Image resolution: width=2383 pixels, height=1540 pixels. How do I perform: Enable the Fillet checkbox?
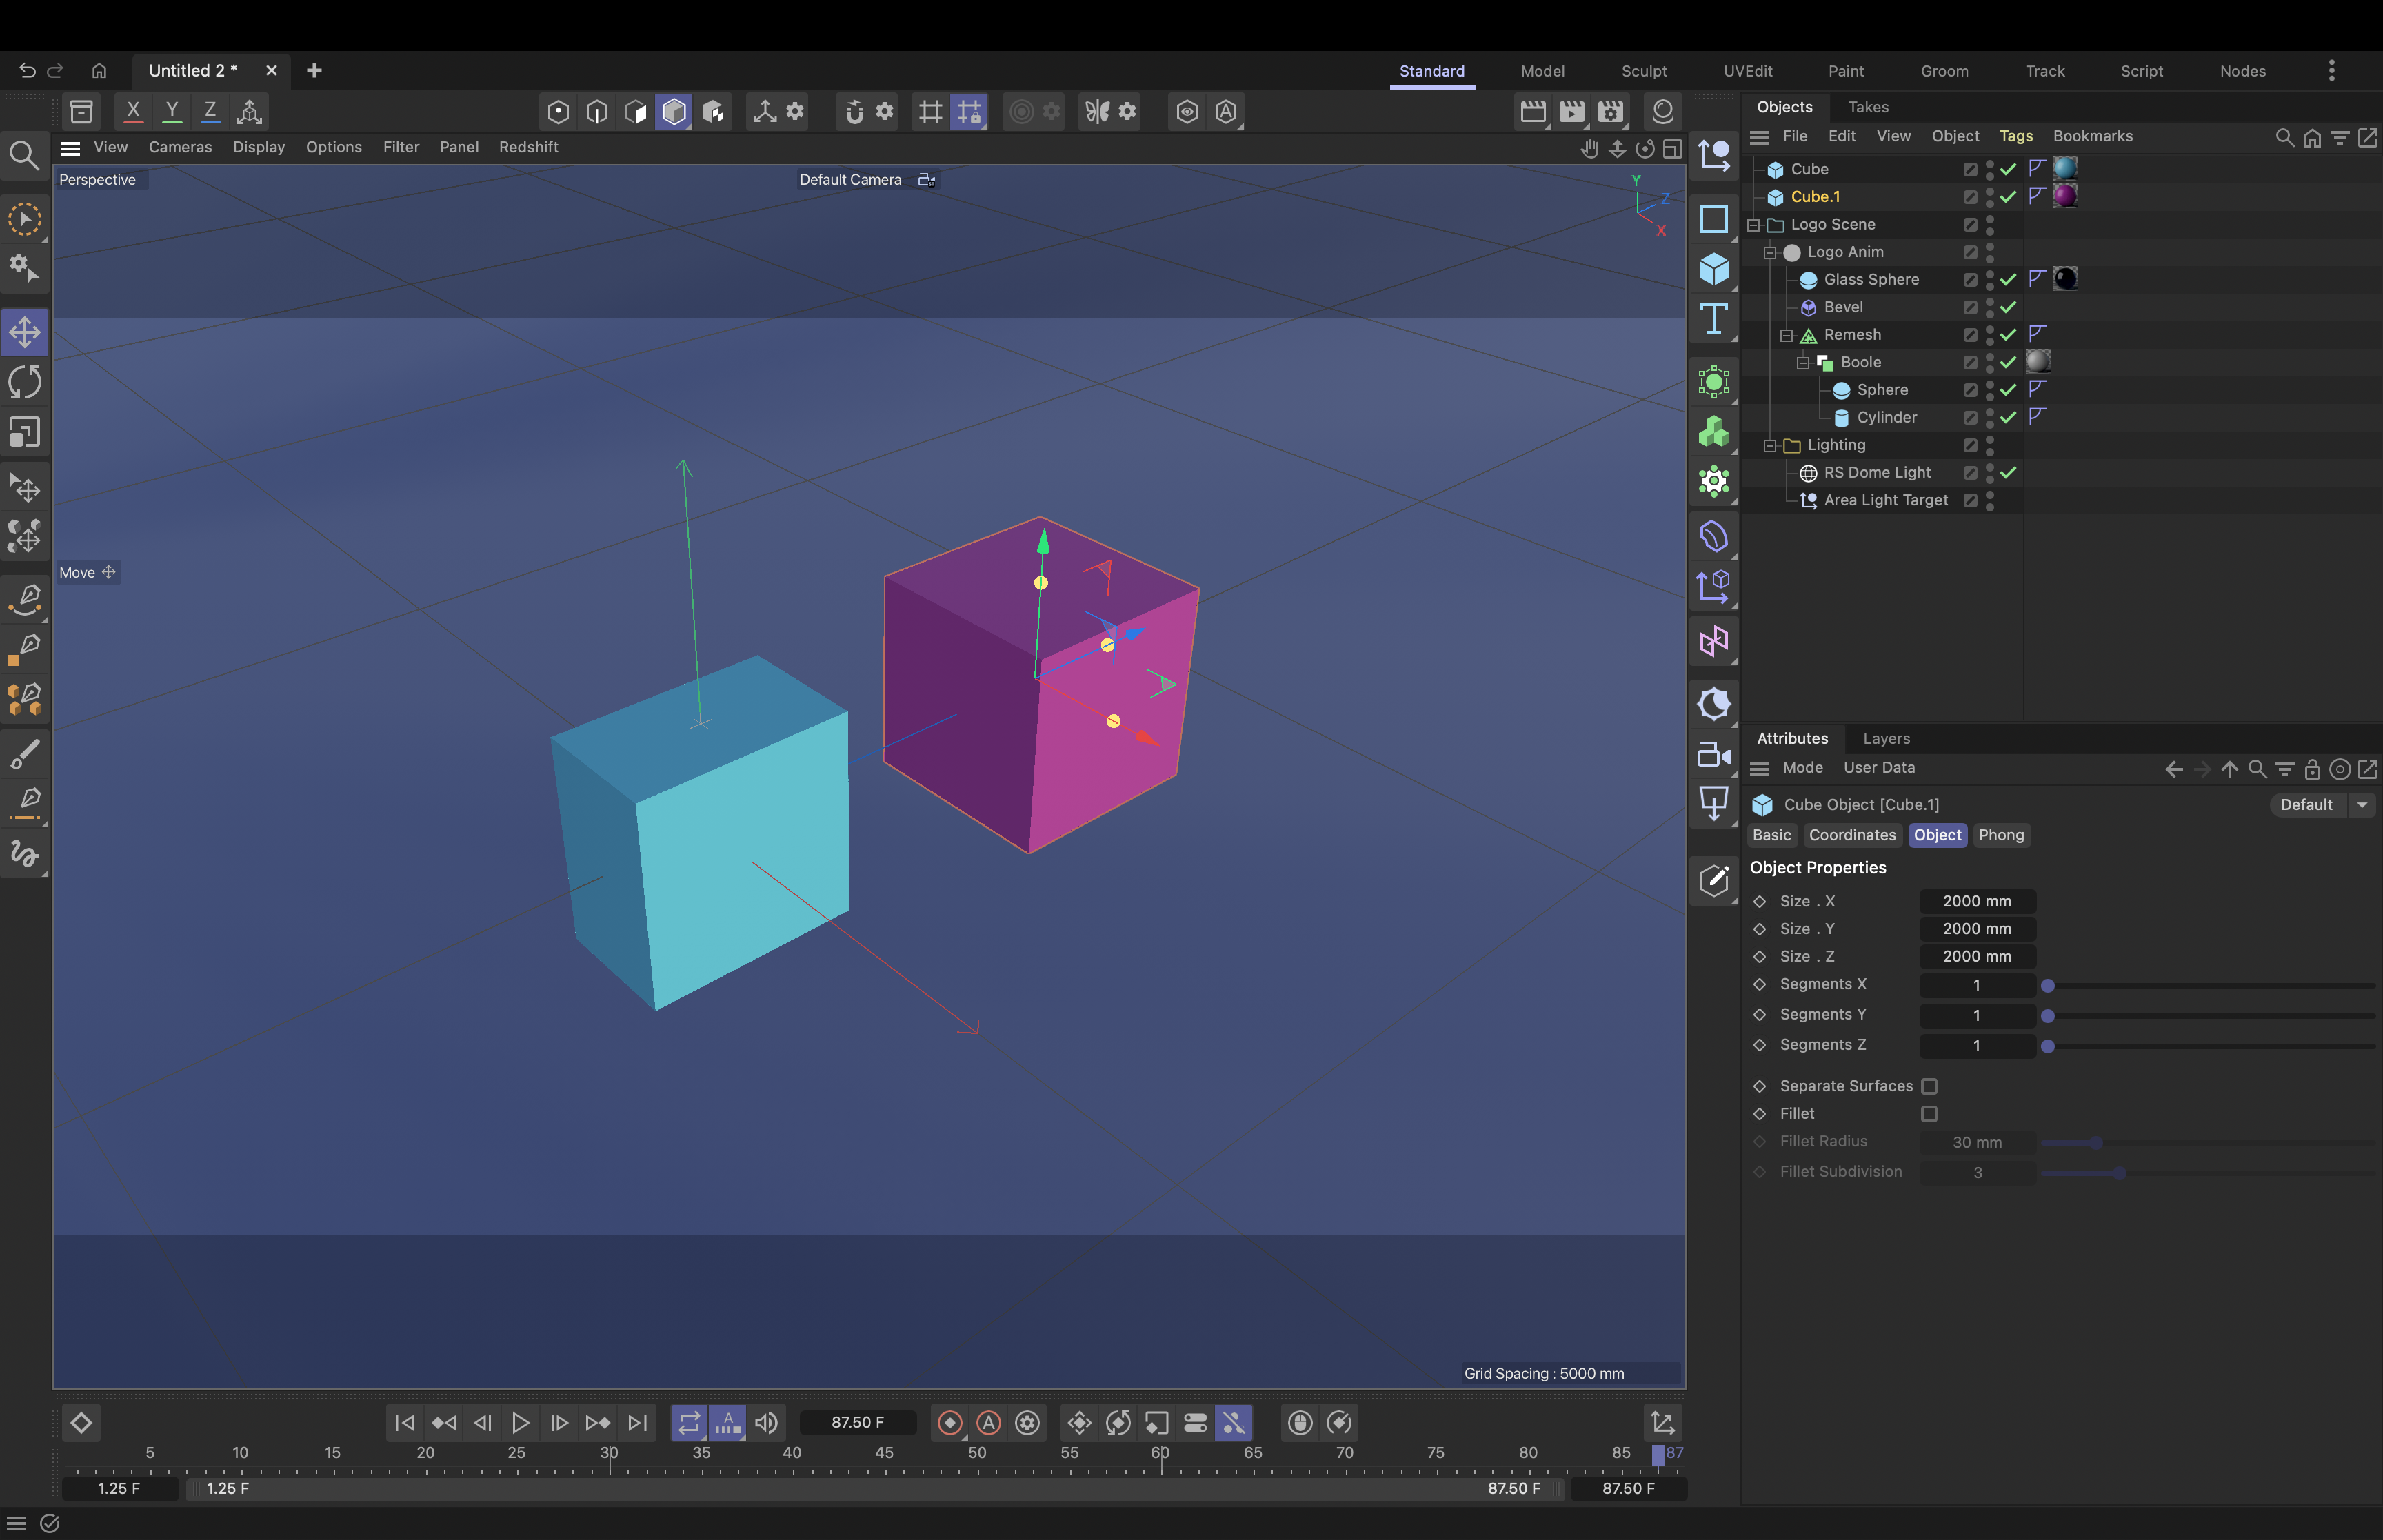pos(1929,1114)
